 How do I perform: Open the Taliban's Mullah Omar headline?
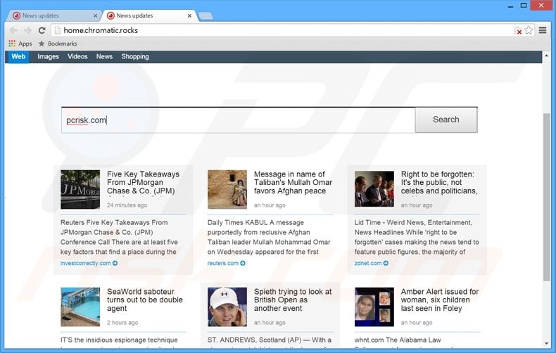coord(293,183)
